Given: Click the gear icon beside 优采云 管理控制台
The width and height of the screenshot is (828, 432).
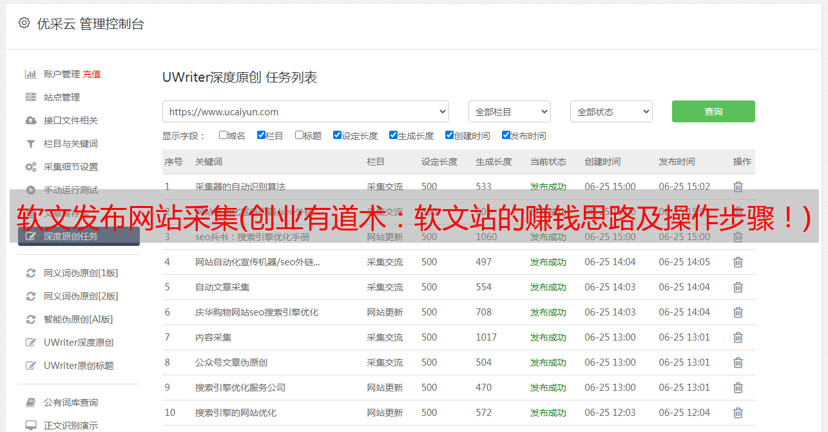Looking at the screenshot, I should pos(24,23).
